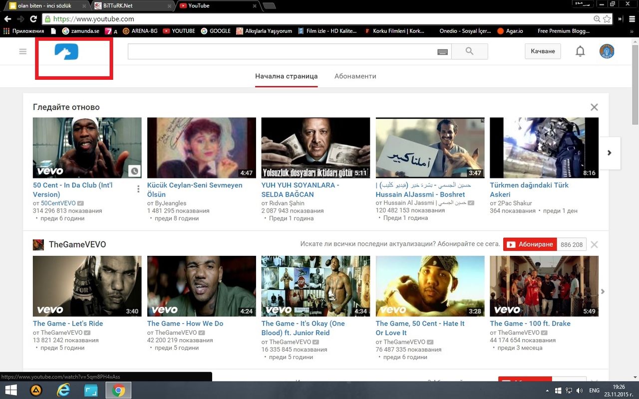
Task: Switch to the Абонаменти tab
Action: [x=355, y=76]
